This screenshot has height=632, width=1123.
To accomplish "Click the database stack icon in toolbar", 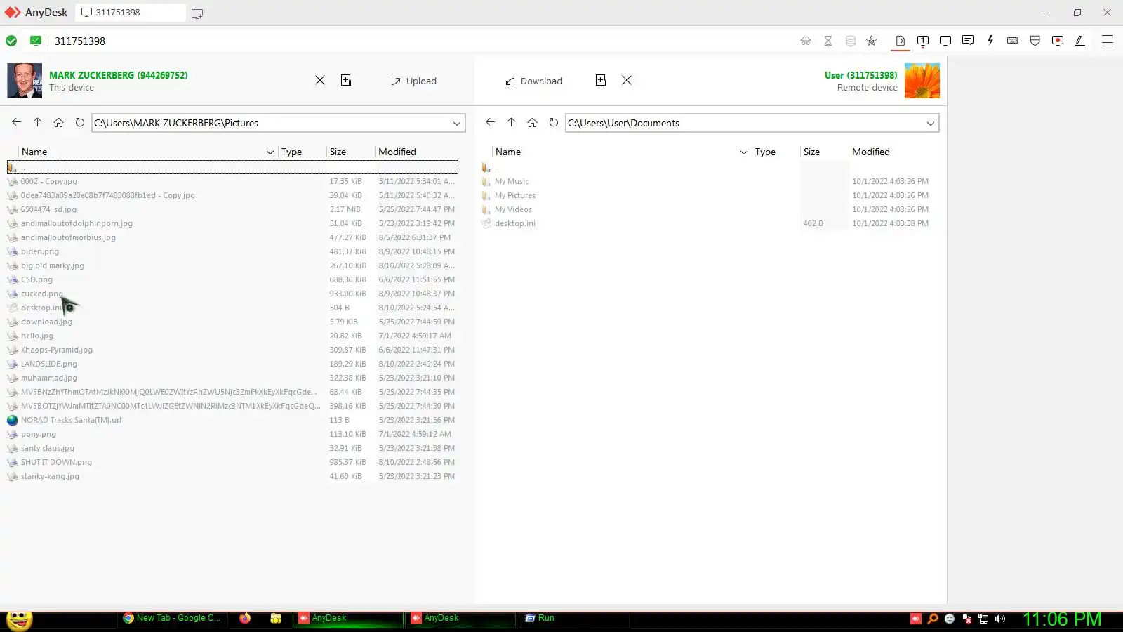I will pos(851,41).
